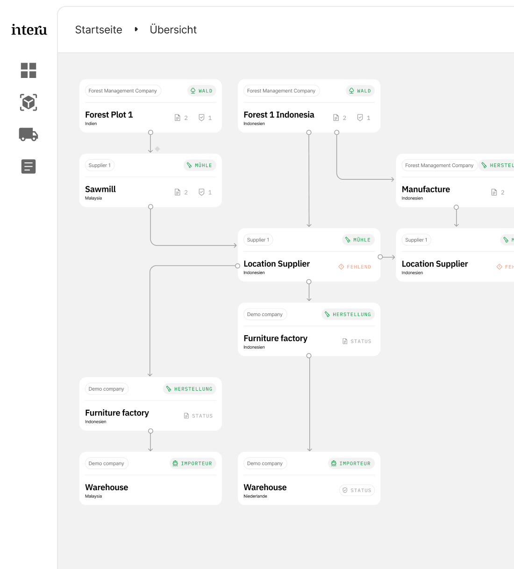514x569 pixels.
Task: Select the Übersicht breadcrumb
Action: 173,30
